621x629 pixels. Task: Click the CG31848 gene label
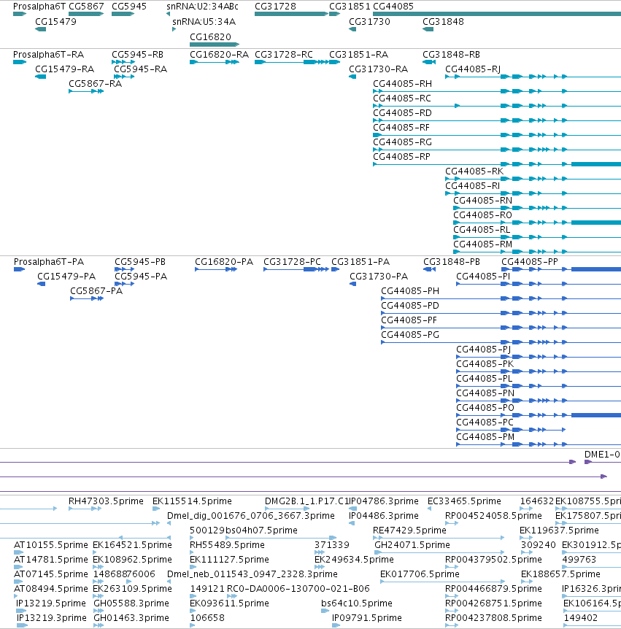(x=443, y=22)
